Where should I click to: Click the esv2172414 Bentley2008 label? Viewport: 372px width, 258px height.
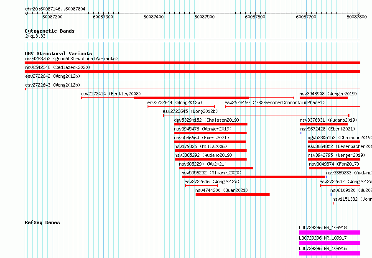tap(111, 94)
